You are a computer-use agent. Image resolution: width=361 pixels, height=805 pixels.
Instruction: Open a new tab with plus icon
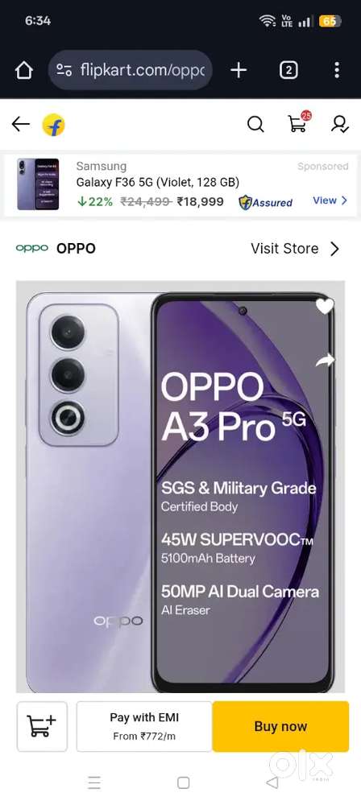pos(239,70)
